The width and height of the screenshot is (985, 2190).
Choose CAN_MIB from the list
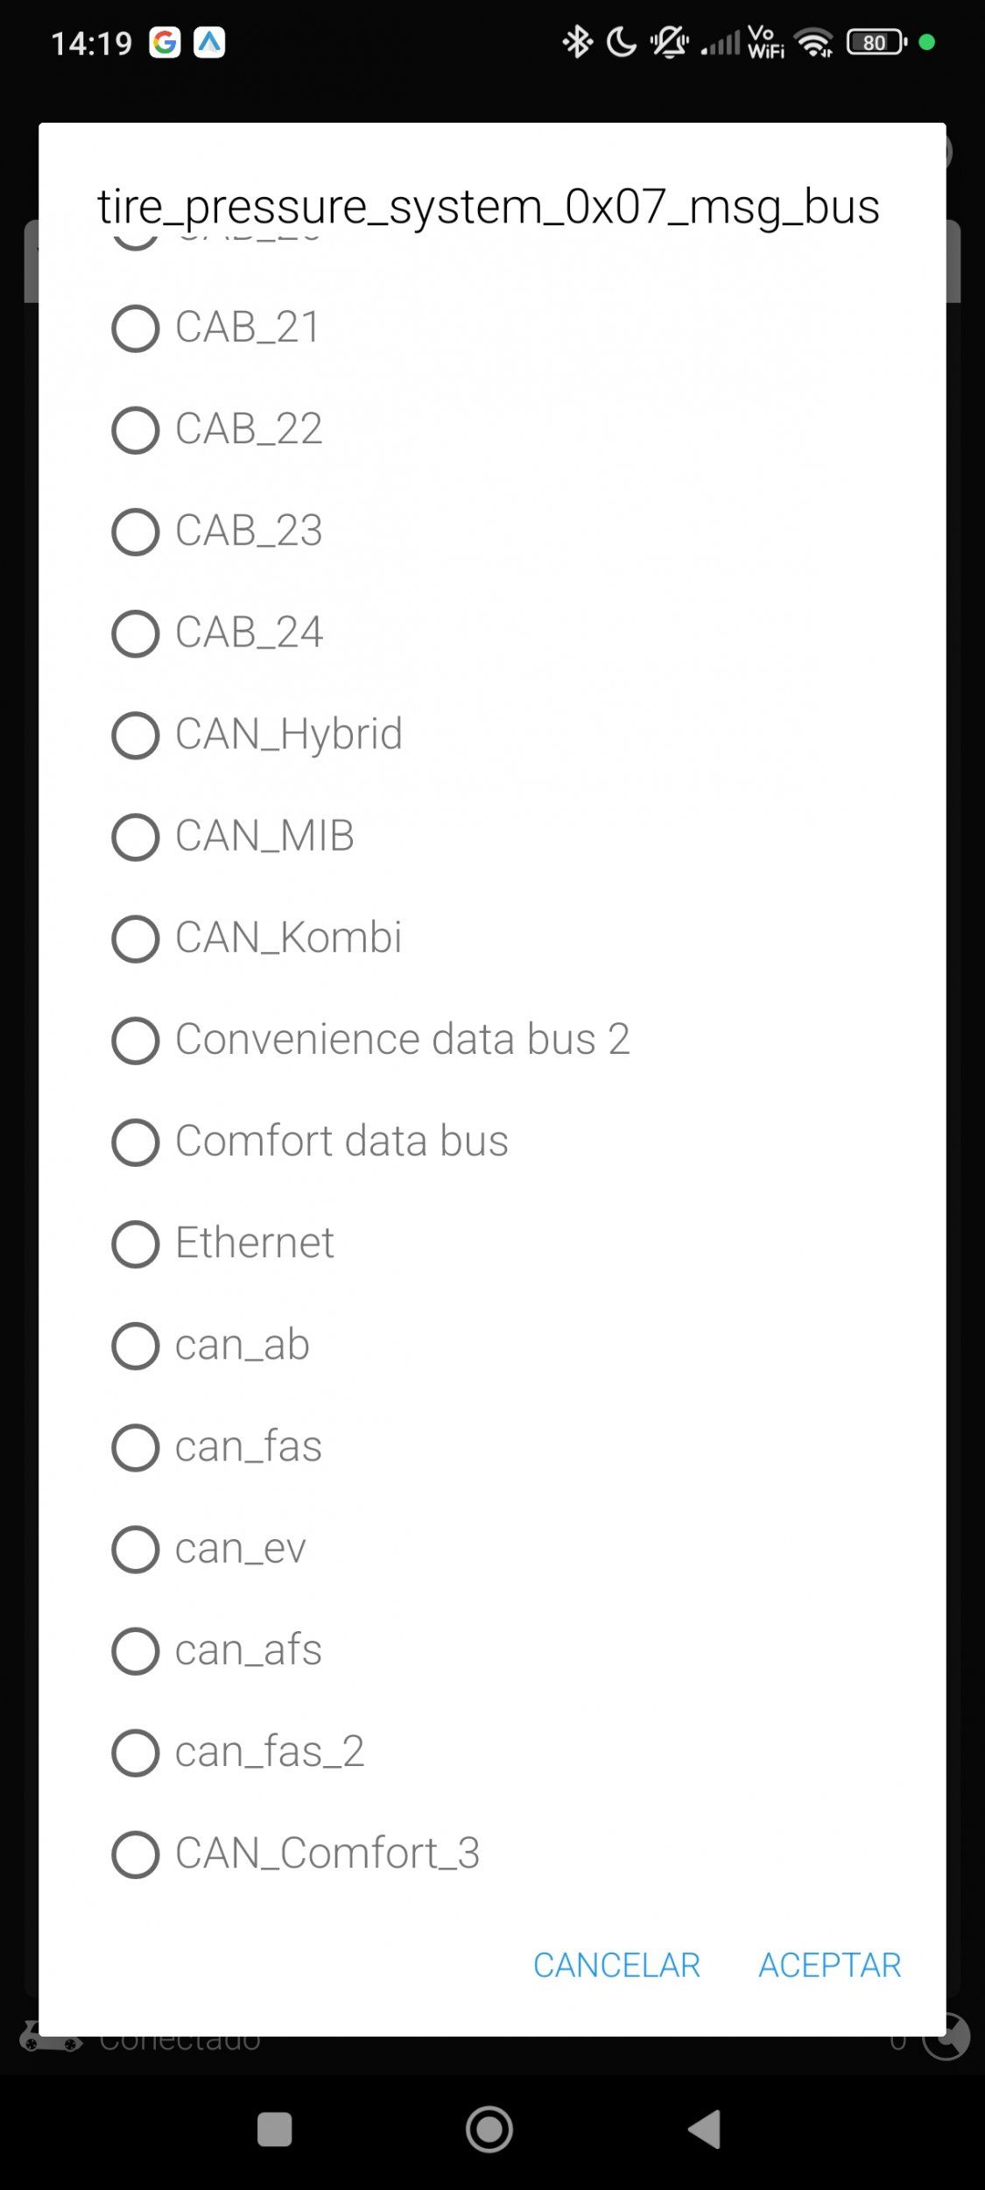coord(136,837)
